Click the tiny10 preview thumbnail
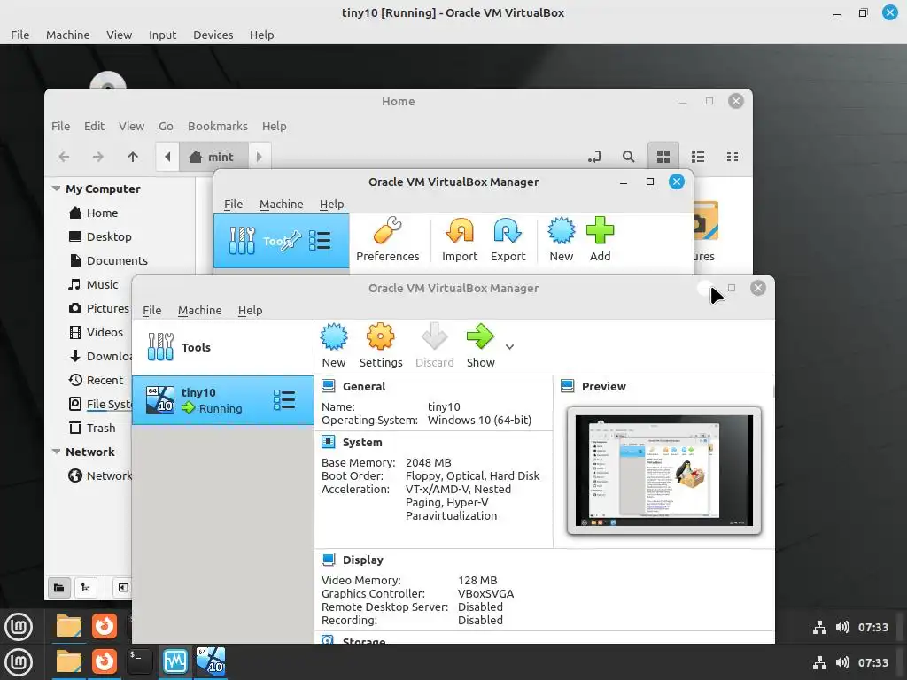Image resolution: width=907 pixels, height=680 pixels. click(664, 470)
